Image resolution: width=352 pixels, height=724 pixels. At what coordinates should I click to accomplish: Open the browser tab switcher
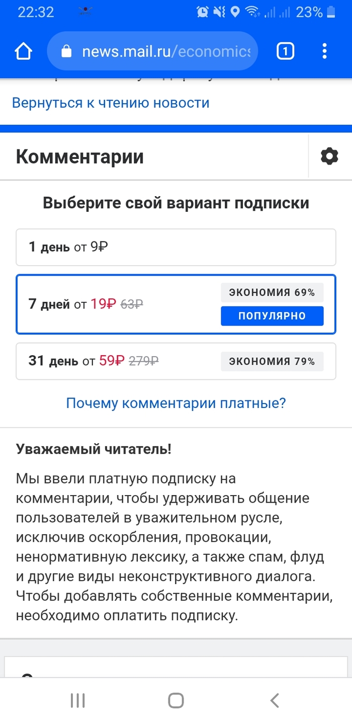point(285,51)
